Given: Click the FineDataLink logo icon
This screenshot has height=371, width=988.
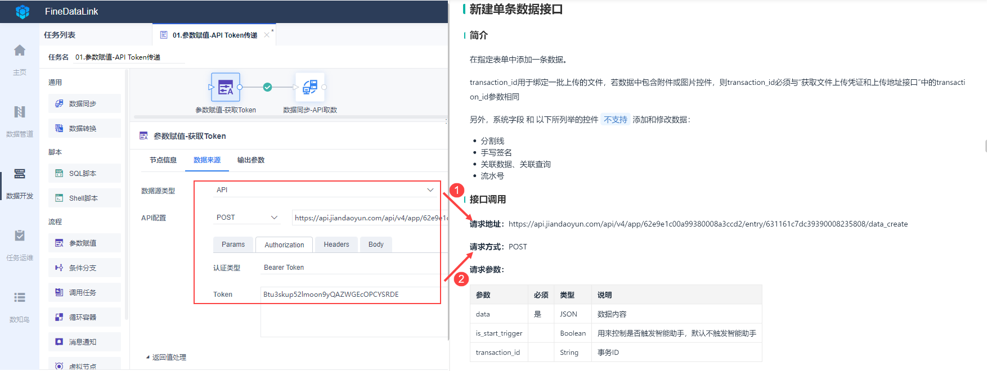Looking at the screenshot, I should (23, 11).
